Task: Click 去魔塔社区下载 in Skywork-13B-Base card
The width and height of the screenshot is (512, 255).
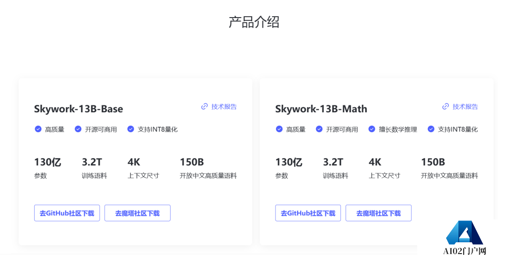Action: tap(137, 213)
